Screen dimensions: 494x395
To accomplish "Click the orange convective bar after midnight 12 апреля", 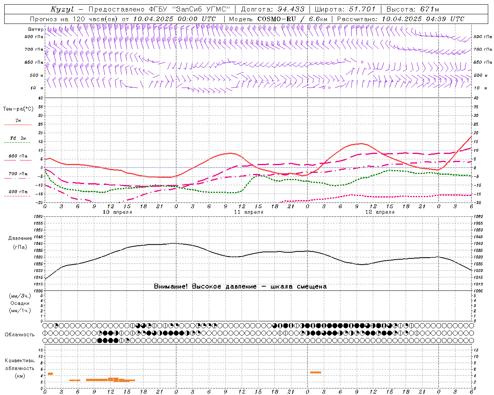I will [x=316, y=372].
